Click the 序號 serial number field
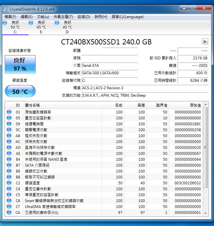Image resolution: width=214 pixels, height=226 pixels. coord(109,58)
